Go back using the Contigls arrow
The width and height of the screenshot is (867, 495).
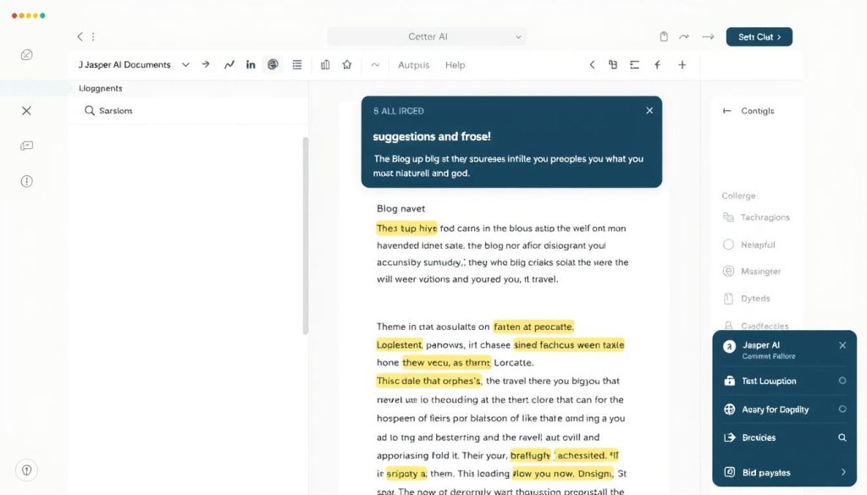pyautogui.click(x=725, y=110)
